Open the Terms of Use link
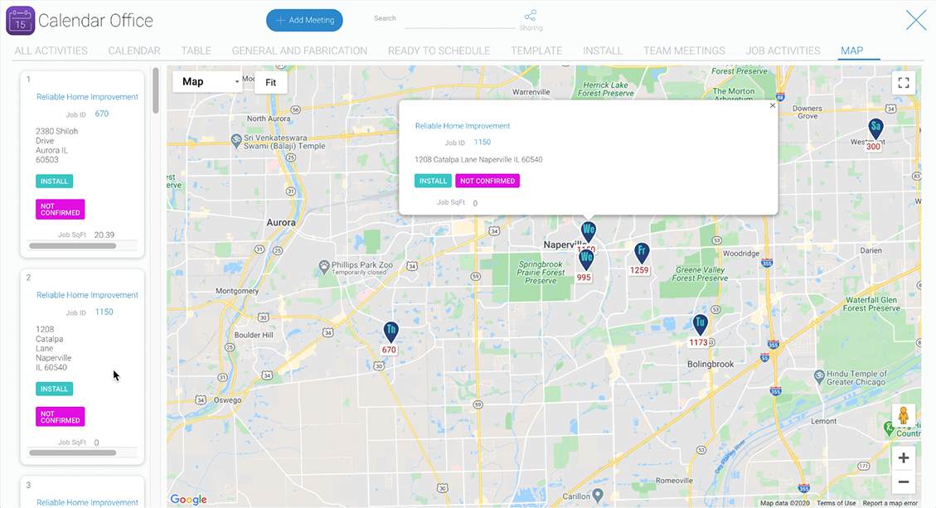936x508 pixels. pyautogui.click(x=837, y=503)
